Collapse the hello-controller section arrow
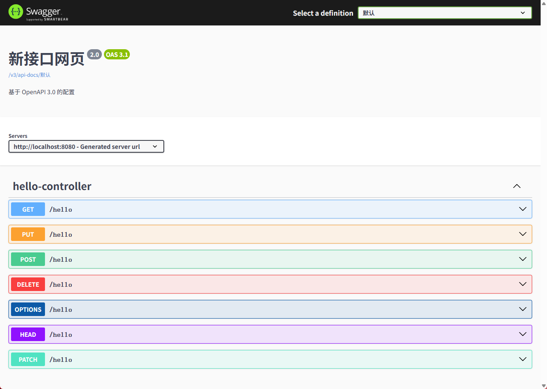Screen dimensions: 547x389 point(516,186)
